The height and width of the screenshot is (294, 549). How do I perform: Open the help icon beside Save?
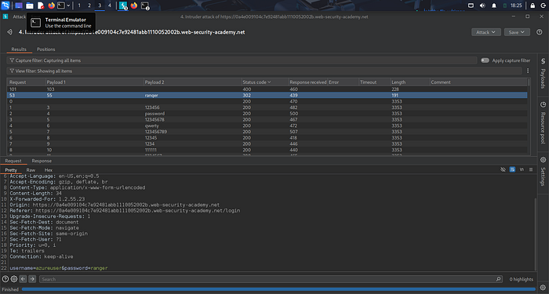pos(540,32)
